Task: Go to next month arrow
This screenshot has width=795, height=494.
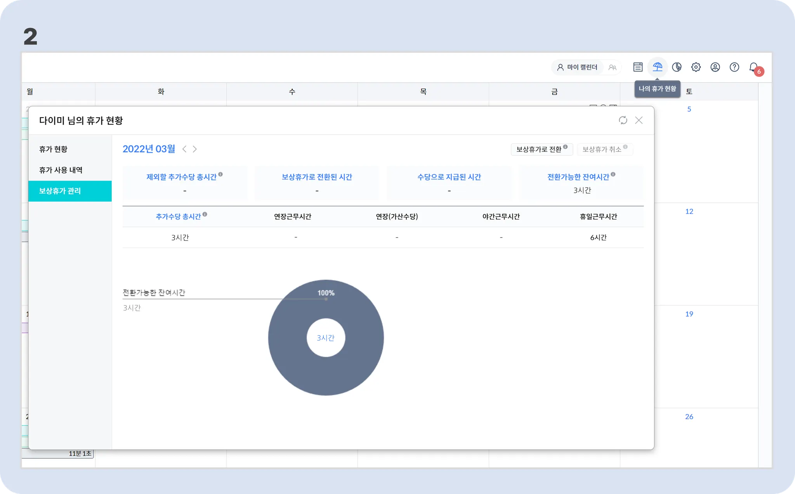Action: 195,149
